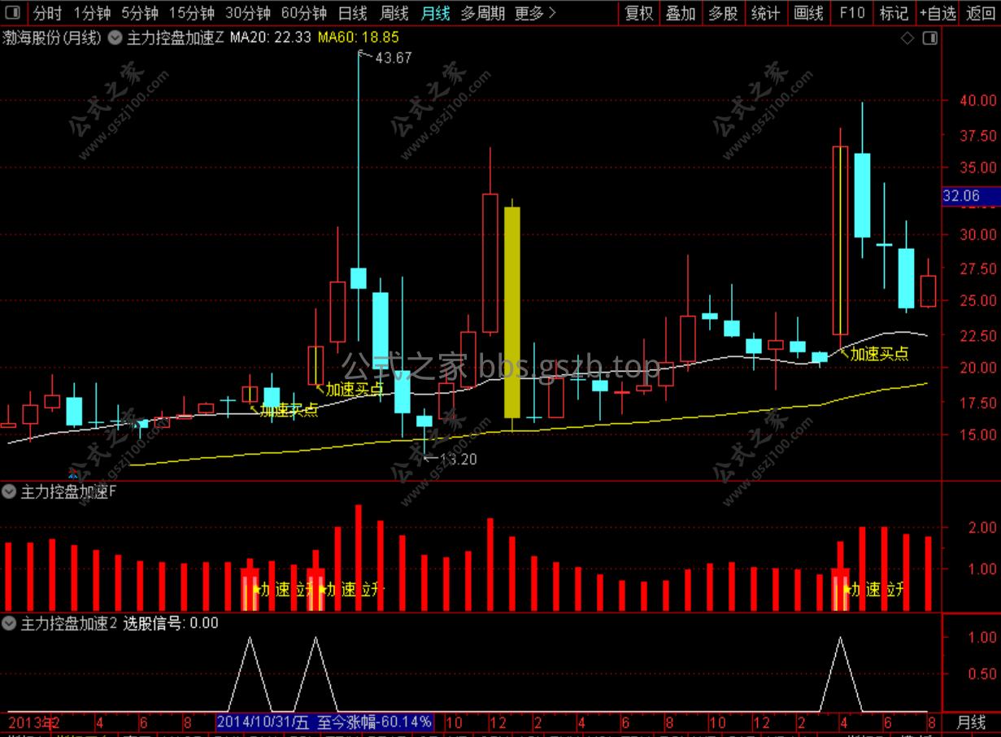Screen dimensions: 1001x737
Task: Expand 主力控盘加速2 indicator dropdown
Action: click(x=10, y=623)
